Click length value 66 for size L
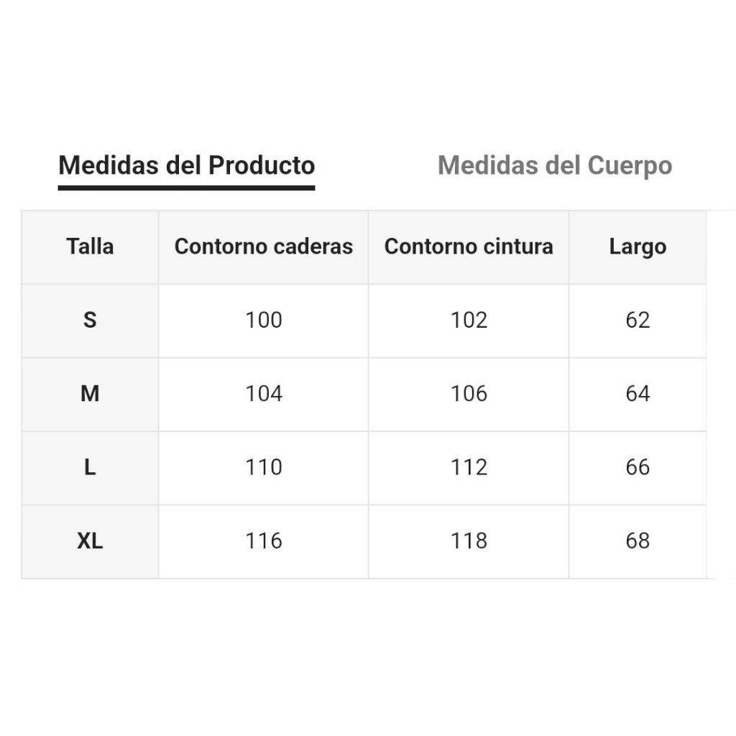 pos(638,467)
